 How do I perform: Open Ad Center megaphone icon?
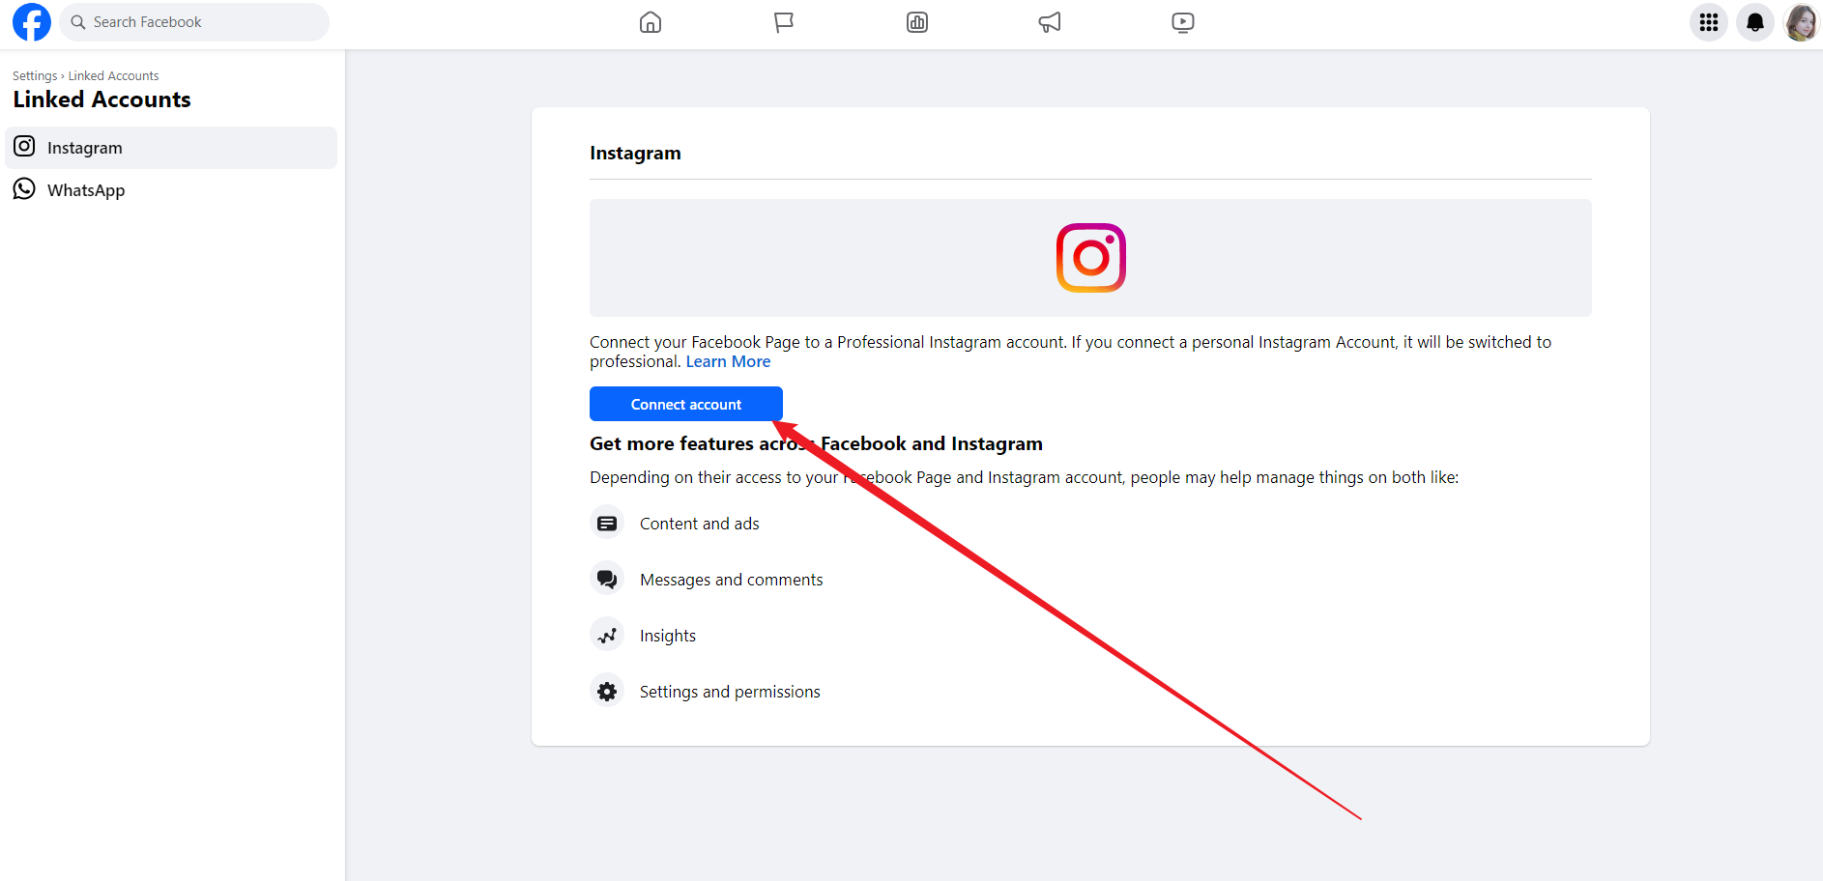[x=1050, y=22]
